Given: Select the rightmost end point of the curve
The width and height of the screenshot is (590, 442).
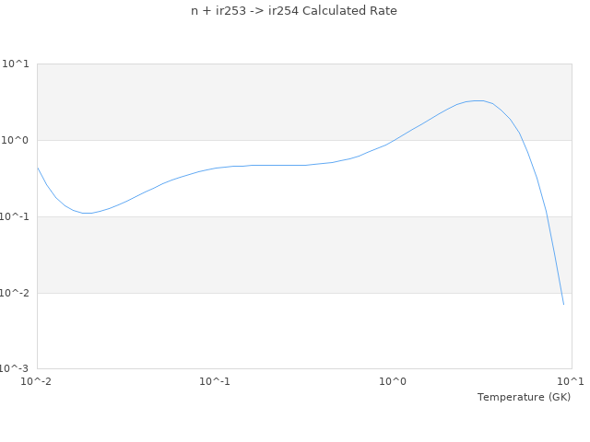Looking at the screenshot, I should point(563,305).
